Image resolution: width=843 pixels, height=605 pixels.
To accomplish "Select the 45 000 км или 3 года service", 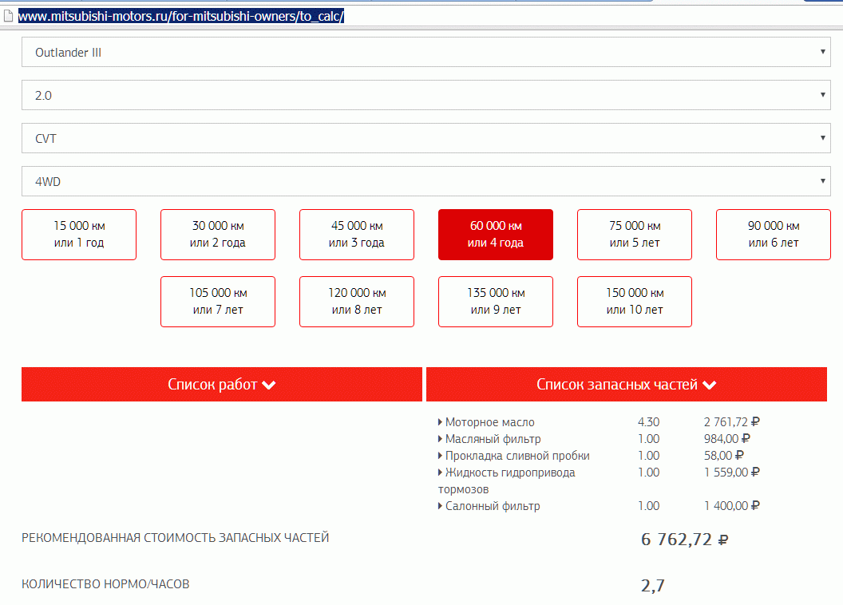I will point(357,235).
